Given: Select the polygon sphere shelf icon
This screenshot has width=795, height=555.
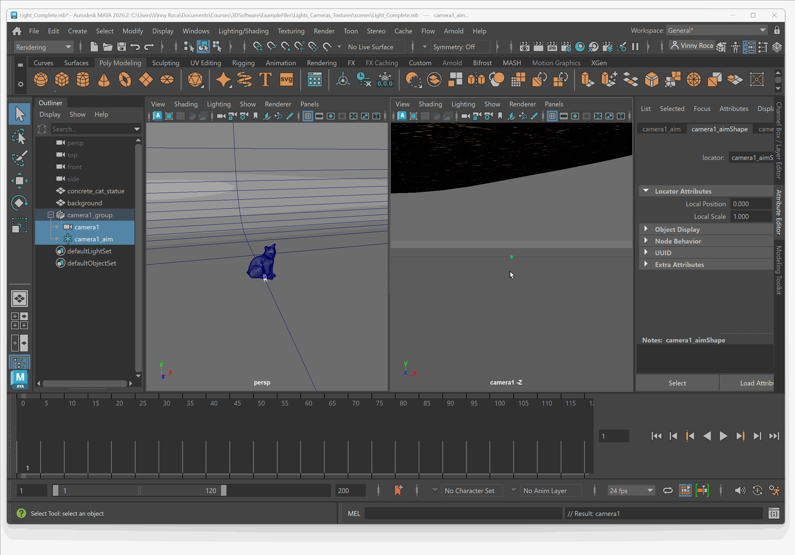Looking at the screenshot, I should point(41,80).
